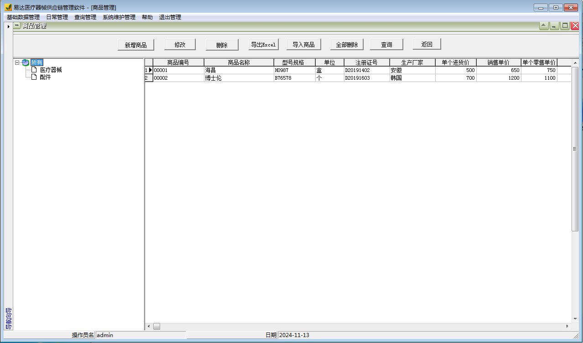Click registration number D20191603
This screenshot has width=583, height=343.
[367, 78]
